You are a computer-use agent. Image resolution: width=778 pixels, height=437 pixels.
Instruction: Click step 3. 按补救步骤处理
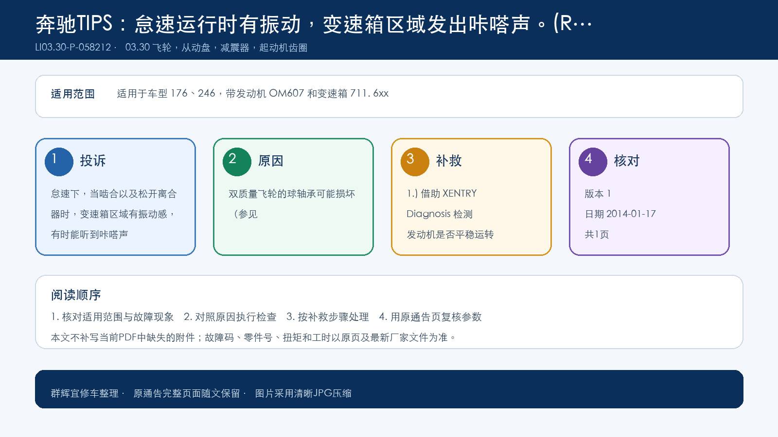pyautogui.click(x=328, y=317)
